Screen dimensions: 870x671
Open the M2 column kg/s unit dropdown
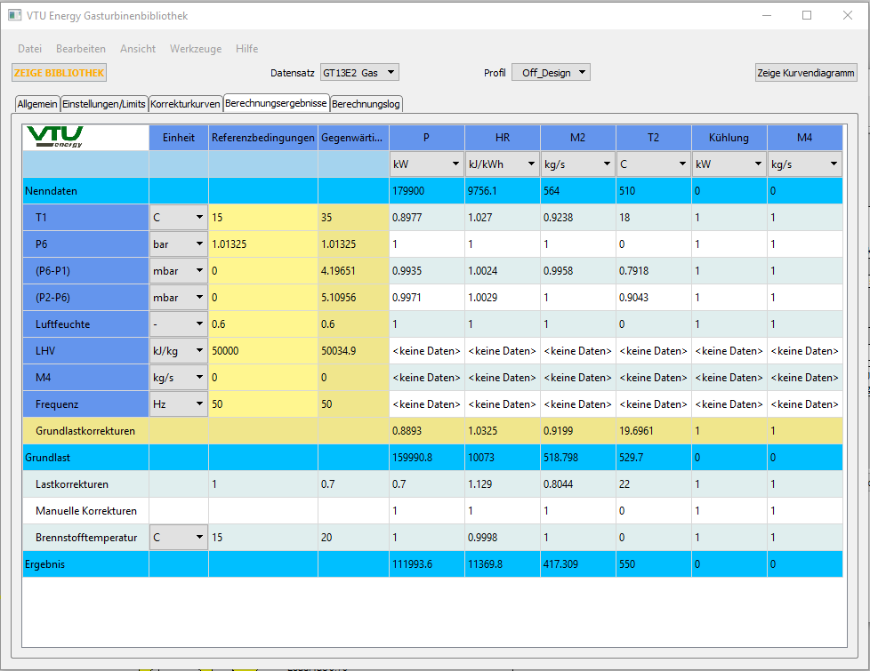[x=577, y=164]
